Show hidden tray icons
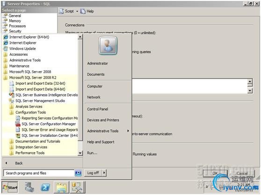The image size is (261, 195). tap(207, 187)
